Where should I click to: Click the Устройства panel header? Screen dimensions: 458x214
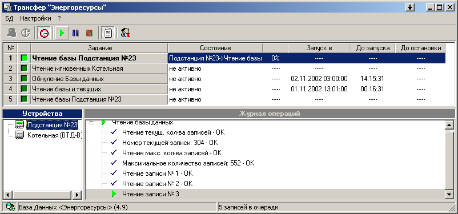[42, 114]
